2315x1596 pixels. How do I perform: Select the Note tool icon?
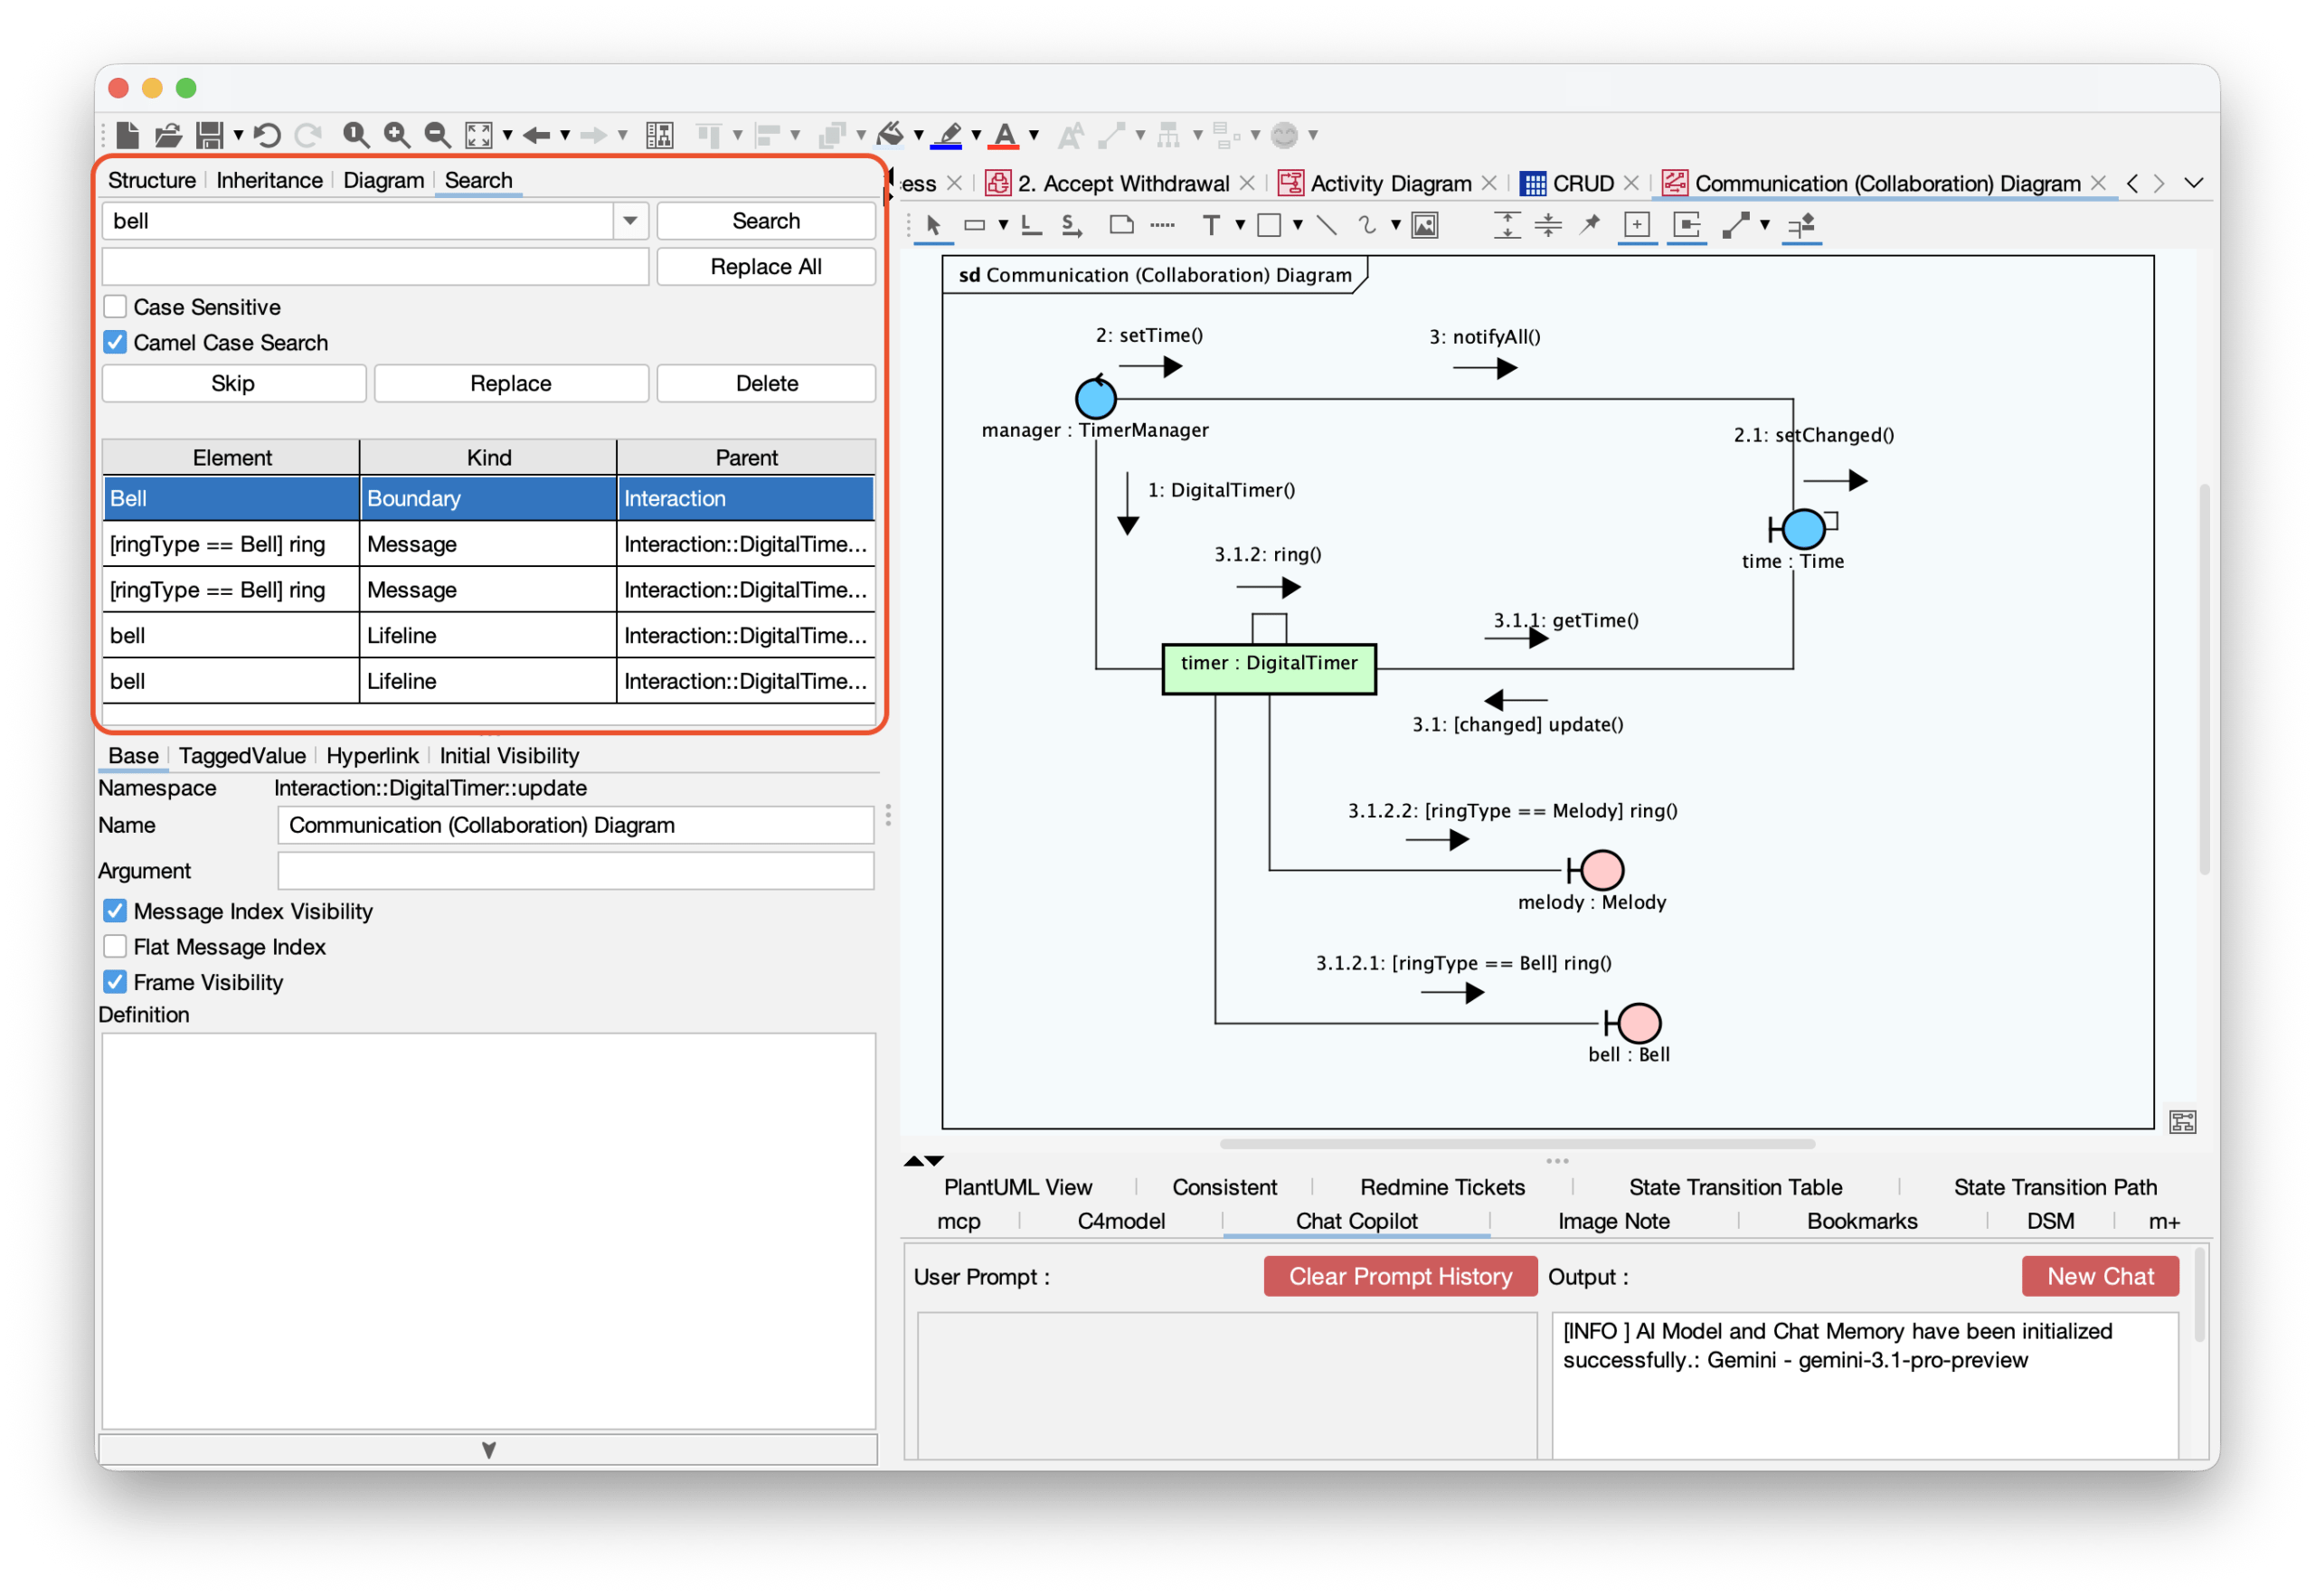(1121, 225)
